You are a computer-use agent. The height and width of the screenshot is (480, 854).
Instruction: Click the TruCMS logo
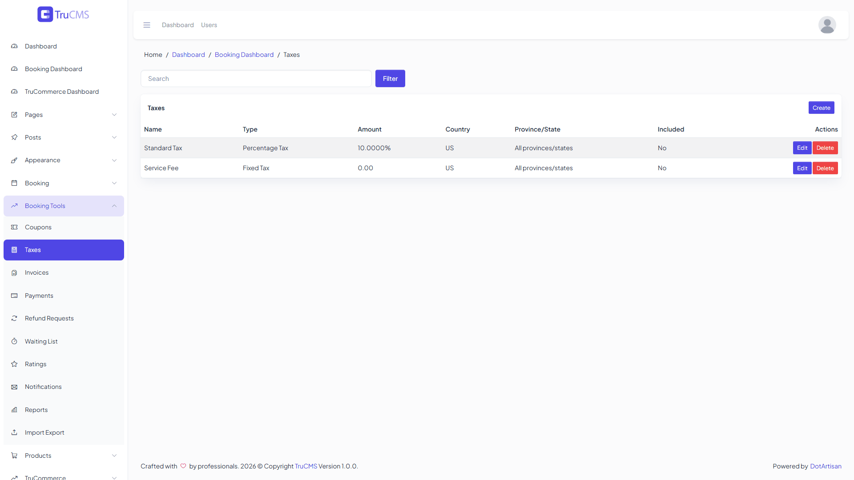[63, 14]
